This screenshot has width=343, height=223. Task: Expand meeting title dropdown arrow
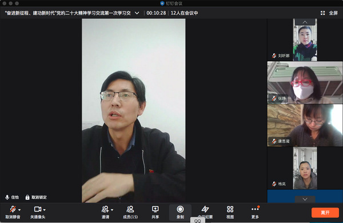(x=137, y=13)
